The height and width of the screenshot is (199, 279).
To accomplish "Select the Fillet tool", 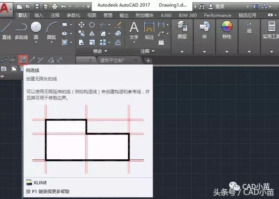I will 103,33.
